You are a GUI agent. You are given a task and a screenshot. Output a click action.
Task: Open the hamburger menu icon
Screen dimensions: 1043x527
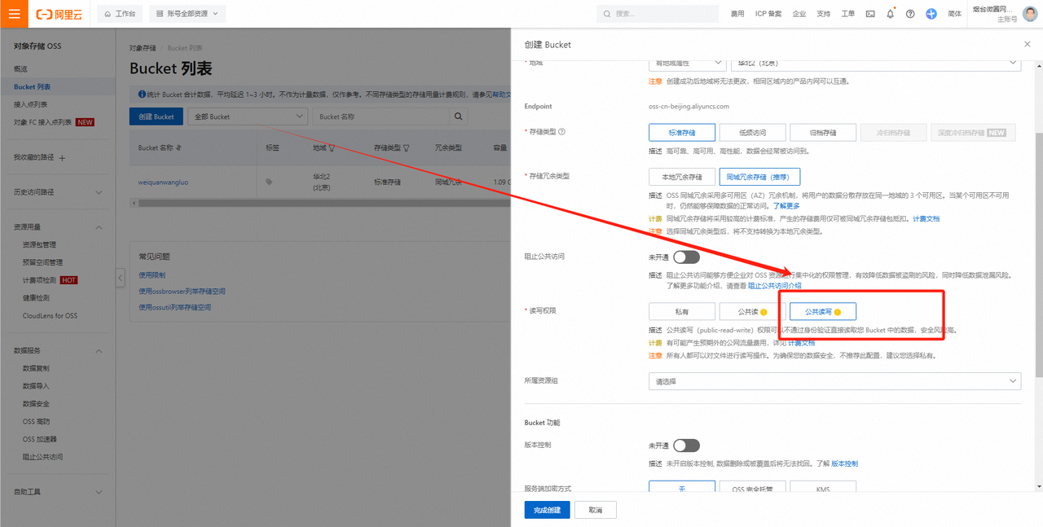(13, 14)
